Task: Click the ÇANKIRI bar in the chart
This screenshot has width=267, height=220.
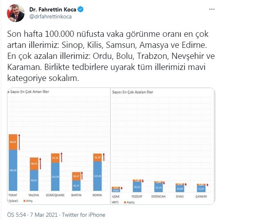Action: coord(201,188)
